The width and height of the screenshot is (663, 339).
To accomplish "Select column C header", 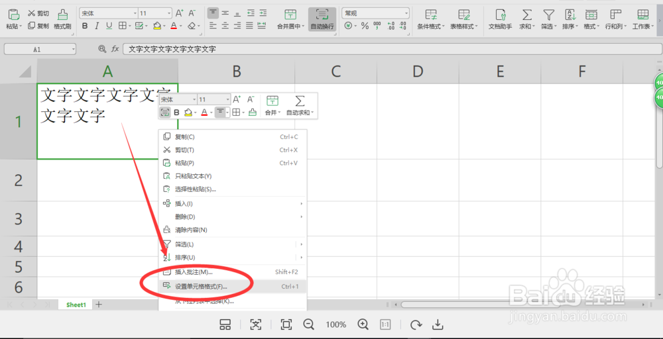I will tap(336, 72).
